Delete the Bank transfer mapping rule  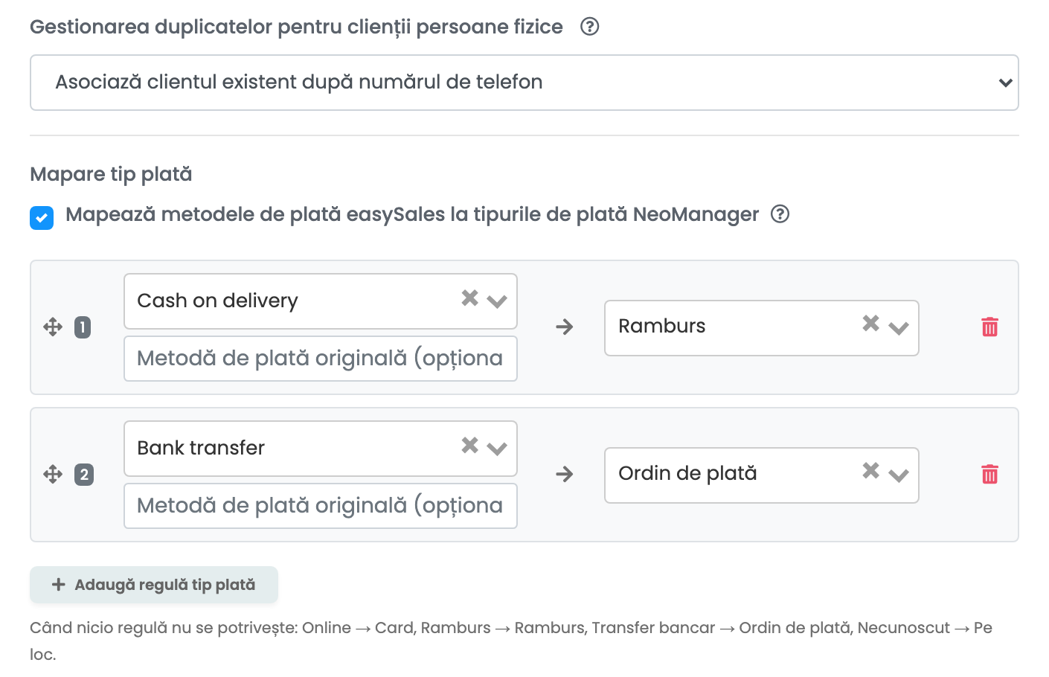click(x=989, y=474)
